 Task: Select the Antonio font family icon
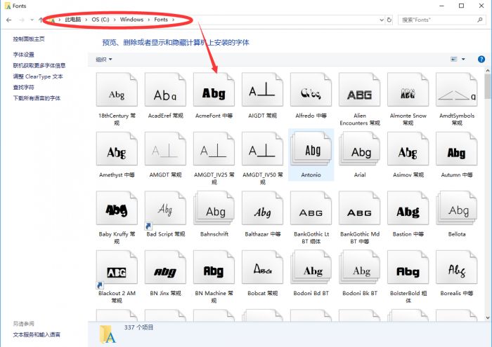[x=311, y=149]
